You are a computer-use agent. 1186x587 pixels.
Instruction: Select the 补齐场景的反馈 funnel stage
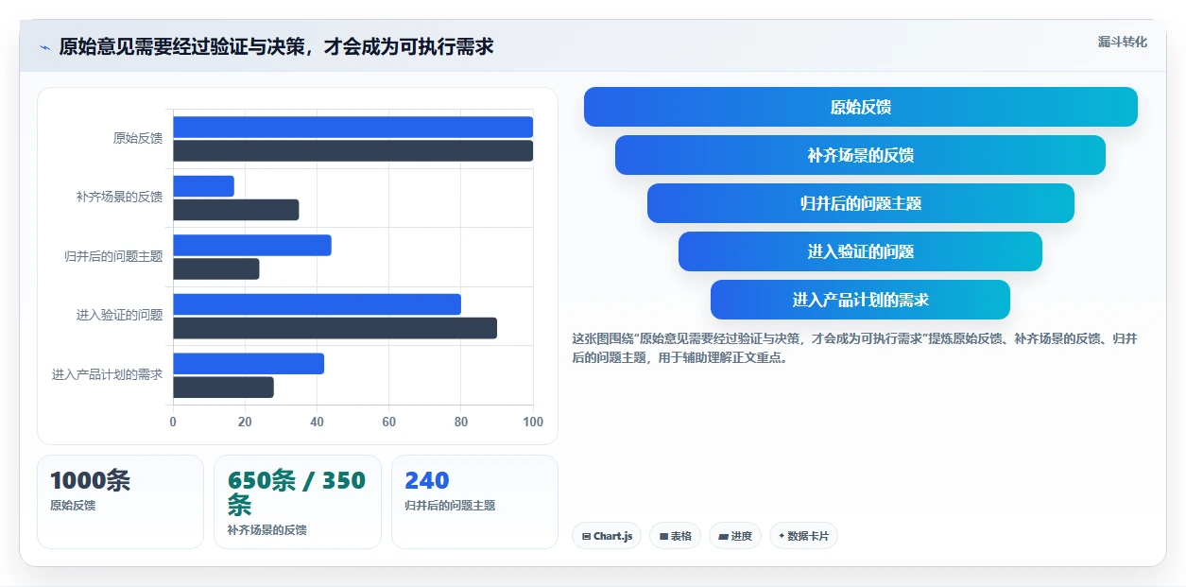tap(860, 155)
